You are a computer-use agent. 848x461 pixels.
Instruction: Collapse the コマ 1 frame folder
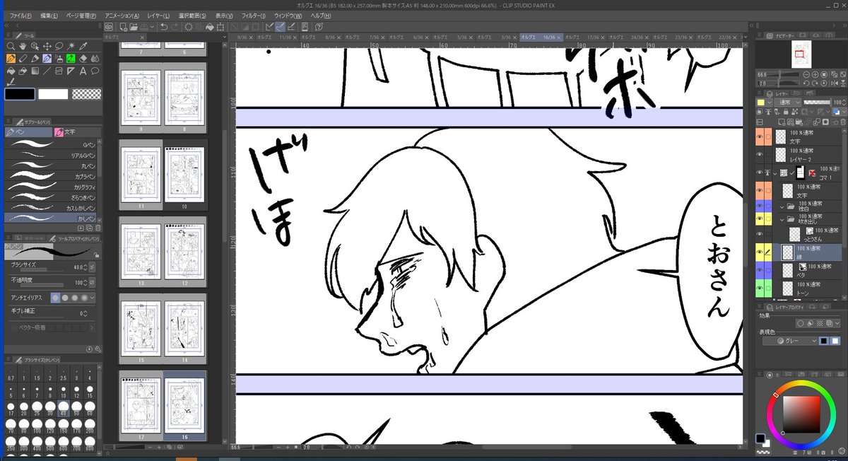(775, 173)
